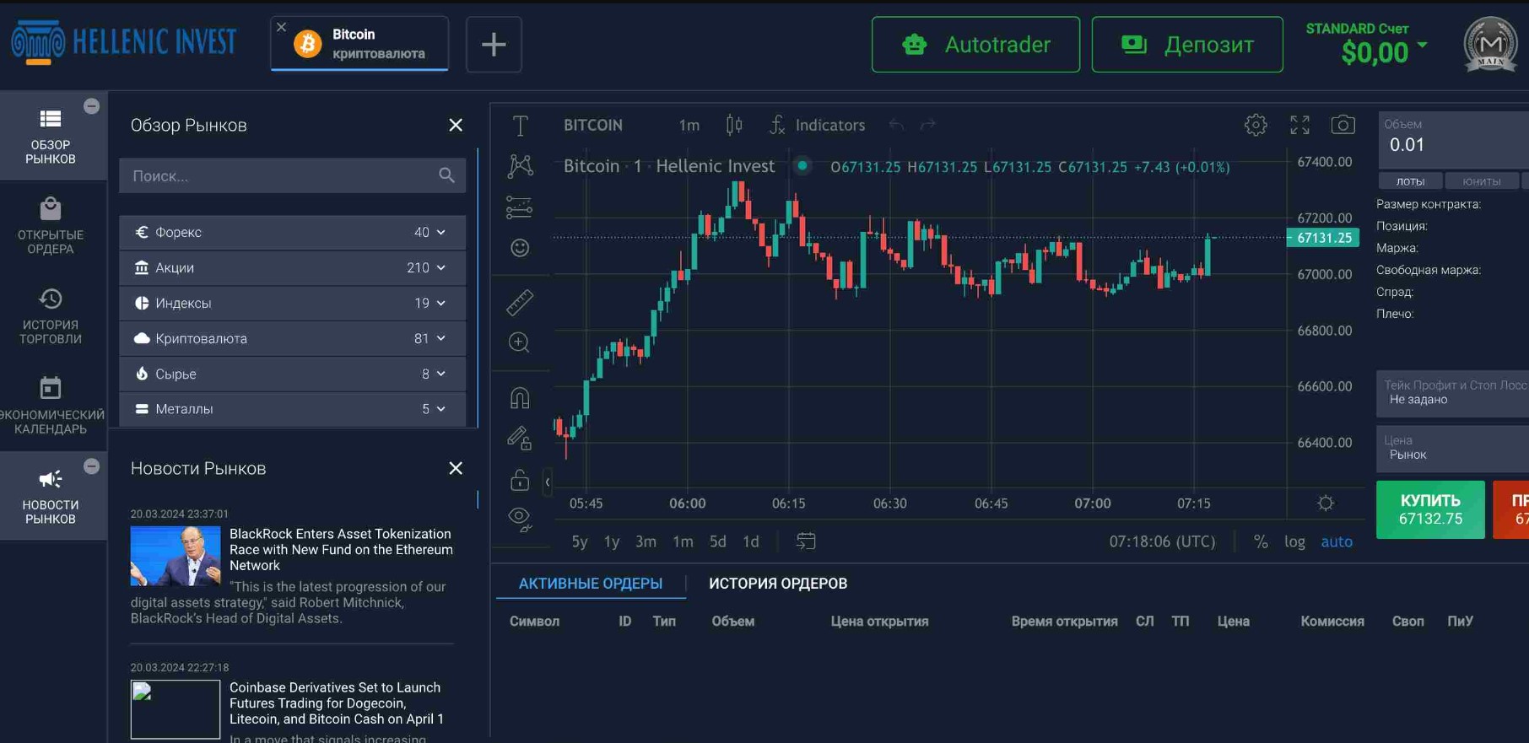Activate the zoom-in tool
Image resolution: width=1529 pixels, height=743 pixels.
[x=520, y=342]
